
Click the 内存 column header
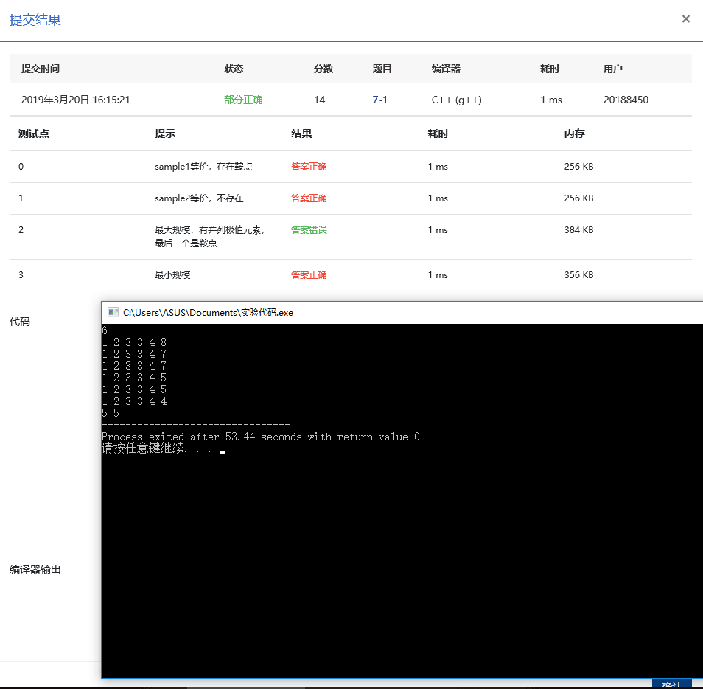pos(574,134)
